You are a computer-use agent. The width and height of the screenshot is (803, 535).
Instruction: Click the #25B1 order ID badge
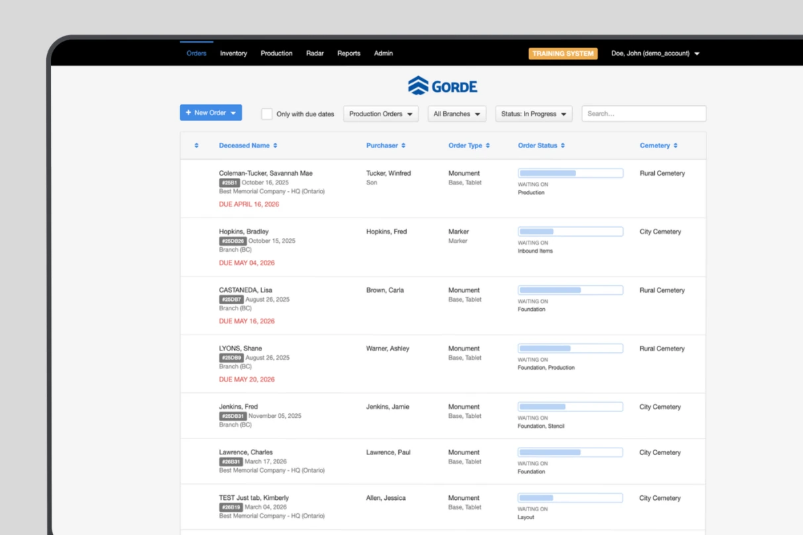click(228, 182)
